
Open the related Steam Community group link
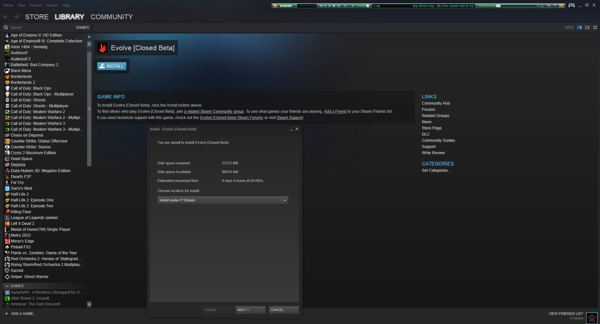[x=214, y=111]
